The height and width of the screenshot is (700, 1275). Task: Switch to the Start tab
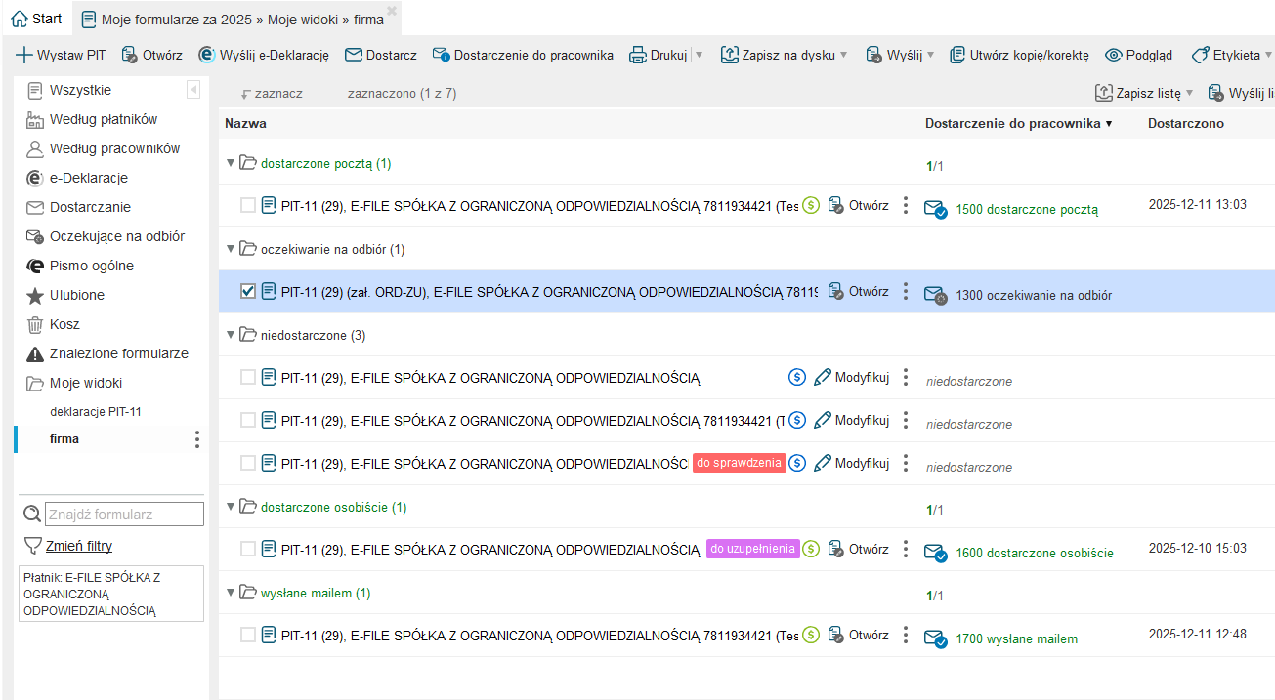pyautogui.click(x=36, y=19)
